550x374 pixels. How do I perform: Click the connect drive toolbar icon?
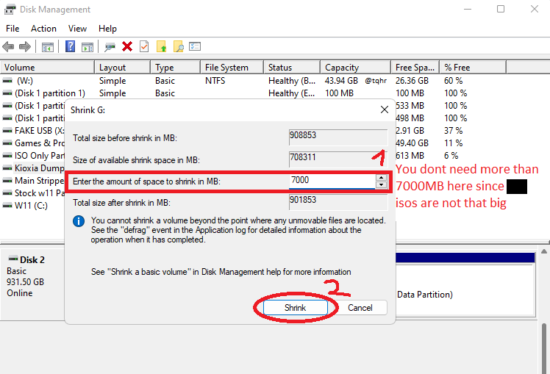pos(110,46)
